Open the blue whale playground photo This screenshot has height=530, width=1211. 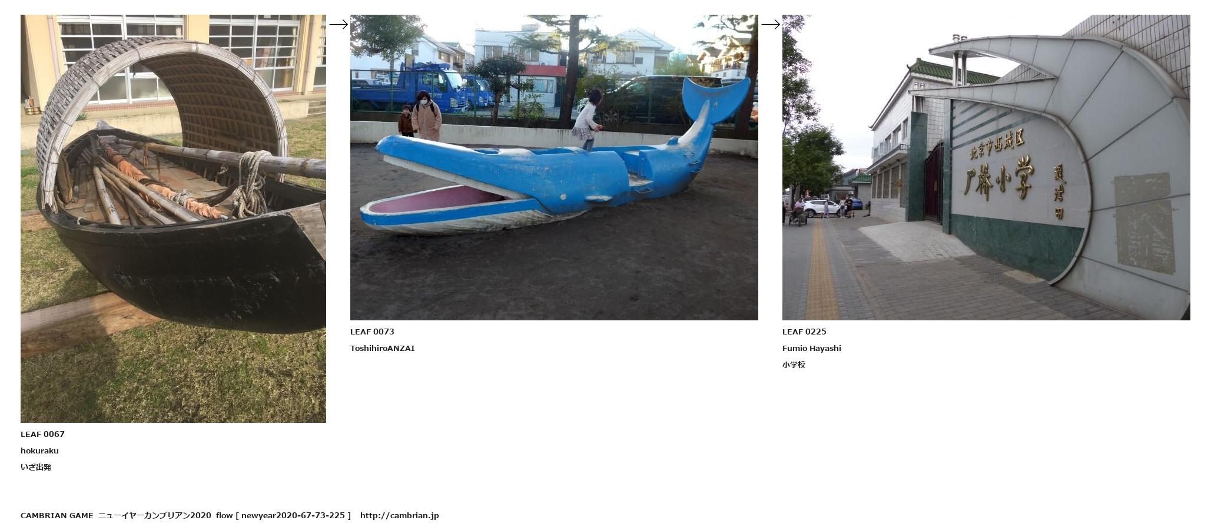[x=554, y=167]
